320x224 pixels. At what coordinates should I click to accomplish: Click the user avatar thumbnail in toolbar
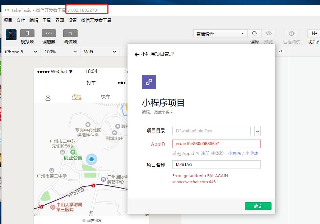(11, 35)
